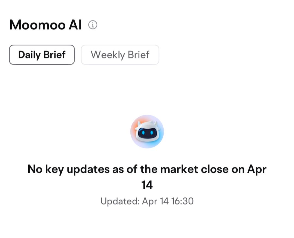This screenshot has height=238, width=294.
Task: Select the Daily Brief tab
Action: pos(42,55)
